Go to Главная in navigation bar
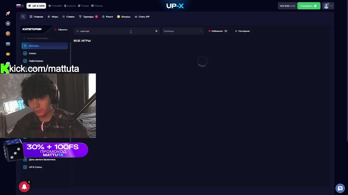The image size is (348, 195). [x=36, y=17]
